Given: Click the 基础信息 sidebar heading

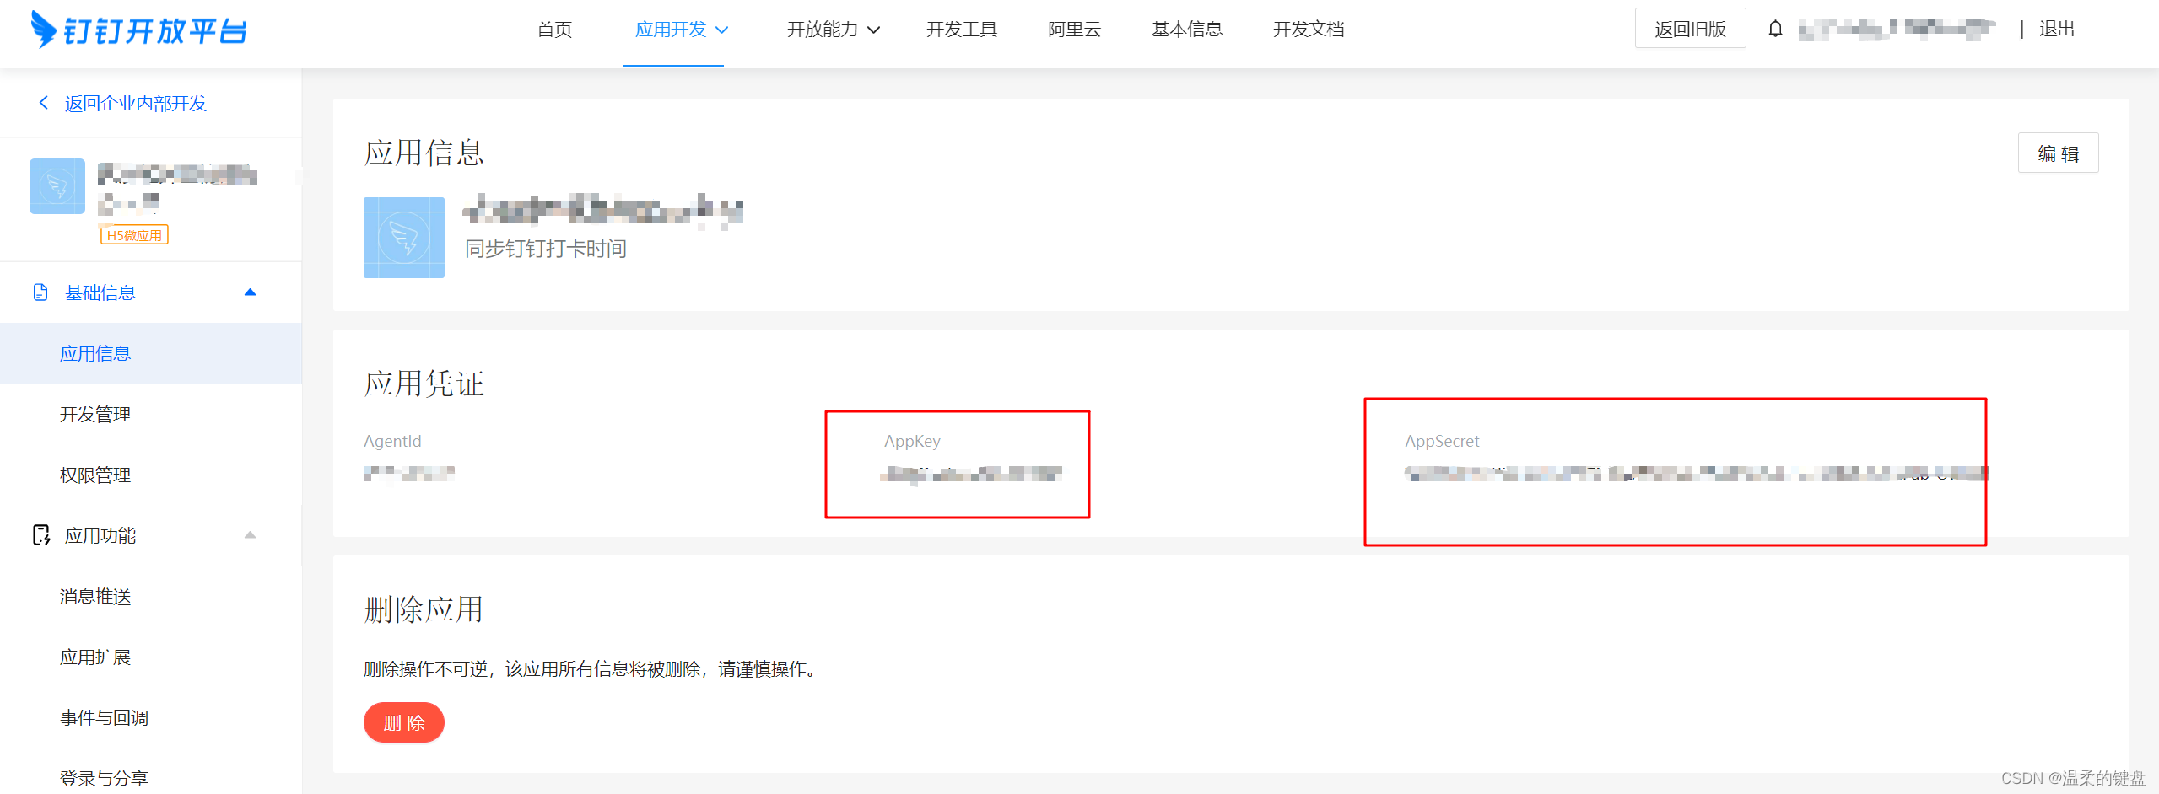Looking at the screenshot, I should tap(100, 292).
